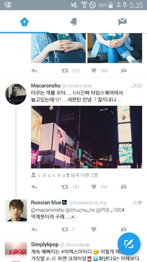
Task: Open the Messages envelope tab
Action: [122, 22]
